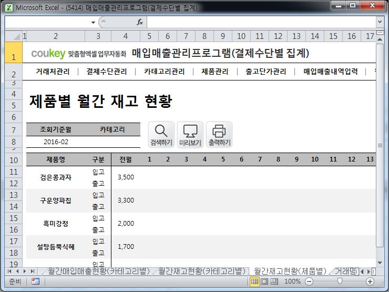
Task: Click the 제품별 월간 재고 현황 heading
Action: tap(101, 101)
